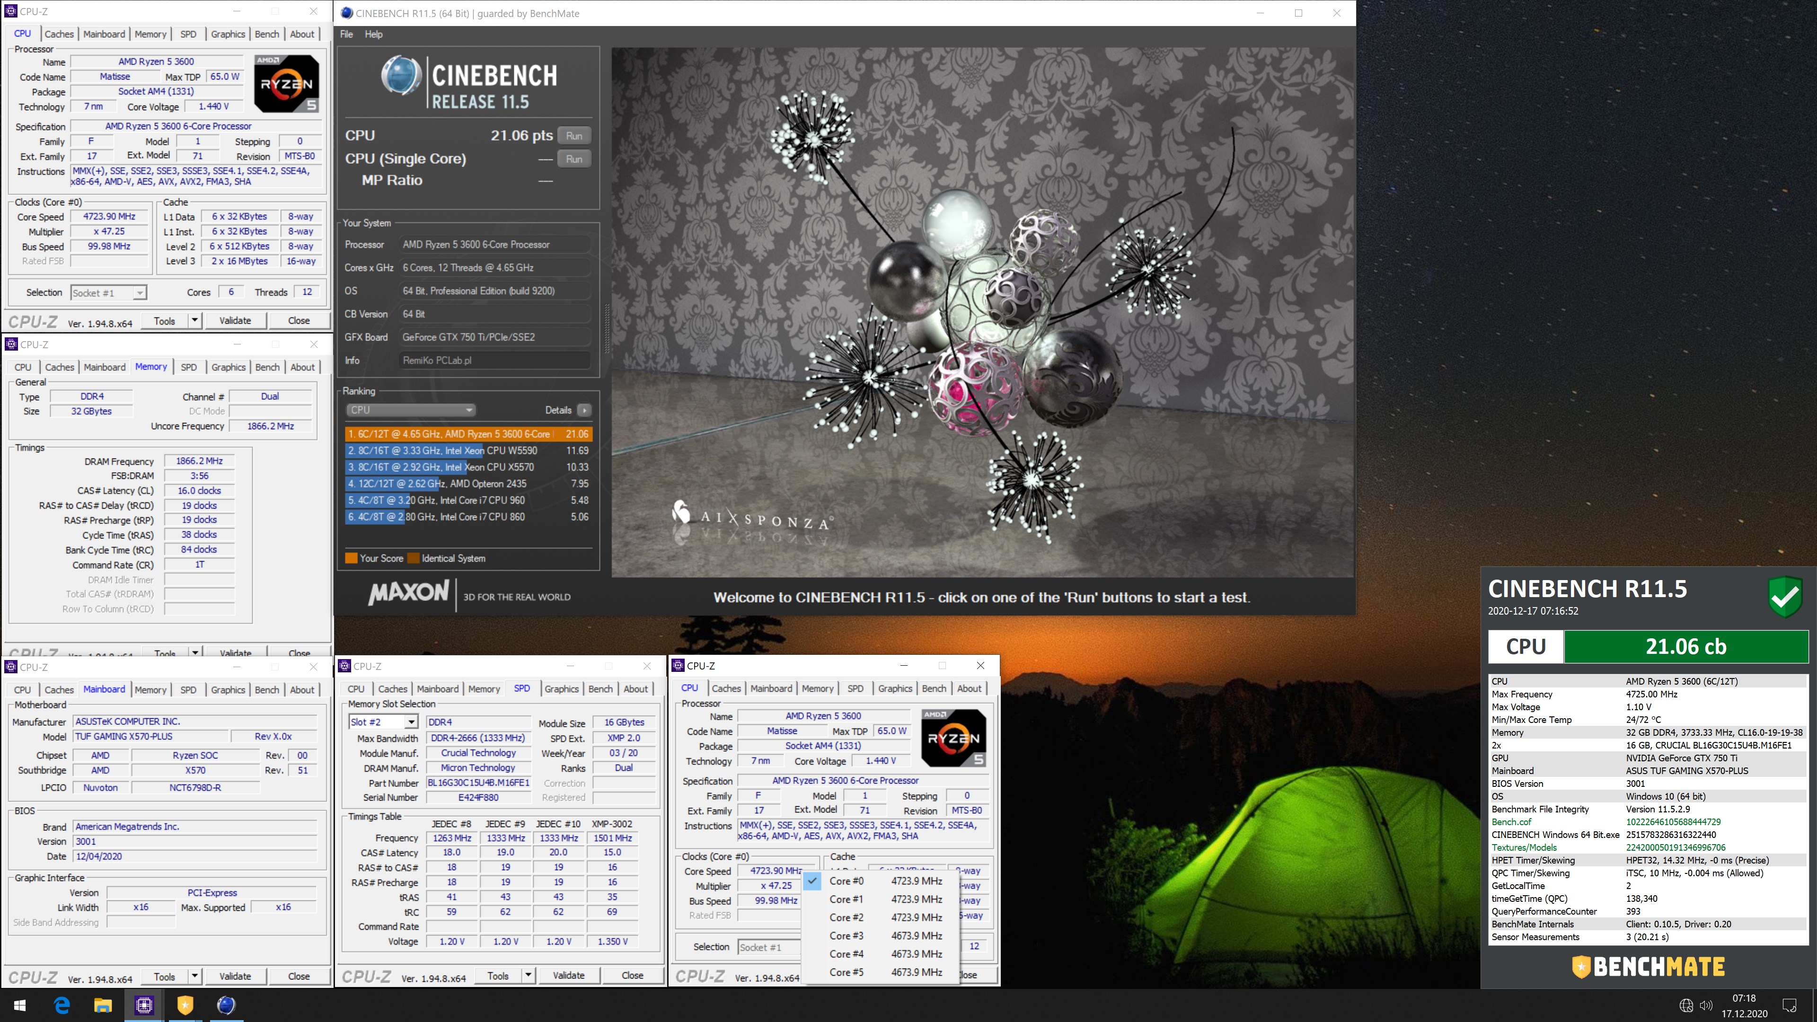Click Validate in SPD CPU-Z window
The image size is (1817, 1022).
[x=568, y=976]
